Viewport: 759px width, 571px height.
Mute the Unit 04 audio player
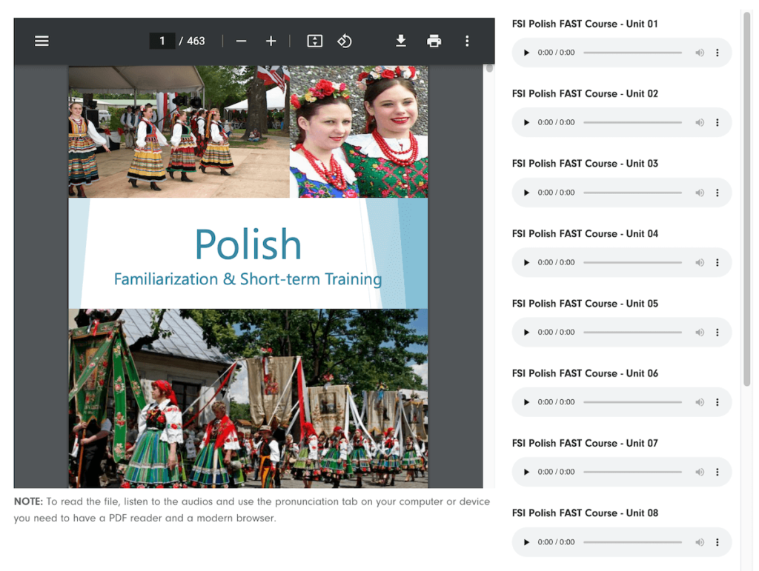[x=700, y=262]
